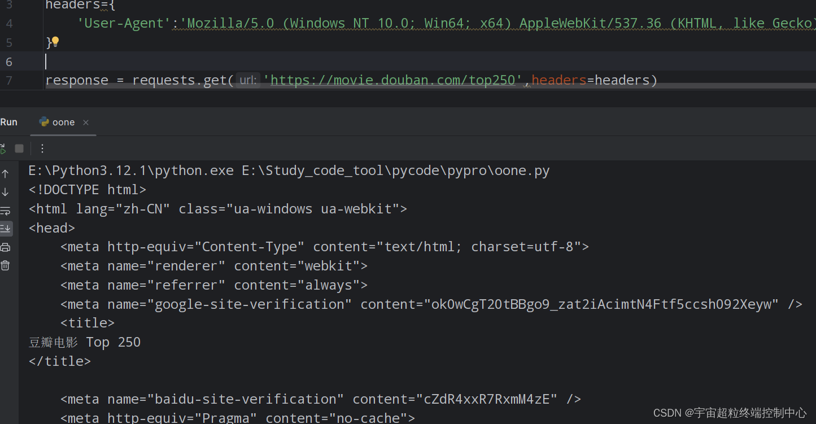The height and width of the screenshot is (424, 816).
Task: Click the referrer always meta line
Action: pos(214,285)
